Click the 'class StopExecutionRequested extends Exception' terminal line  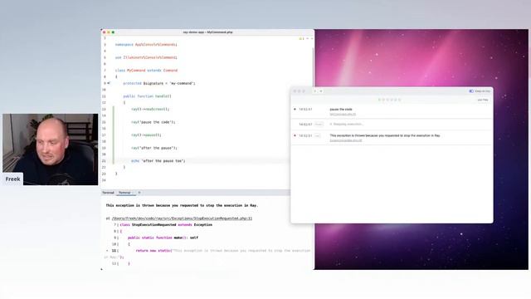[166, 225]
